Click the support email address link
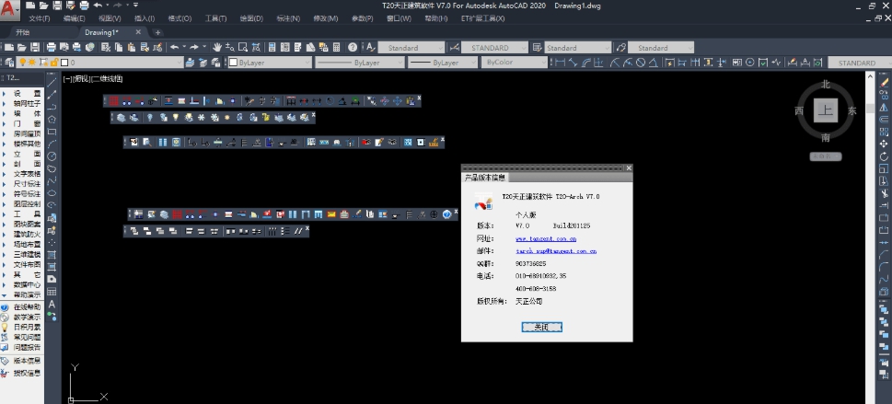Image resolution: width=892 pixels, height=404 pixels. [556, 251]
